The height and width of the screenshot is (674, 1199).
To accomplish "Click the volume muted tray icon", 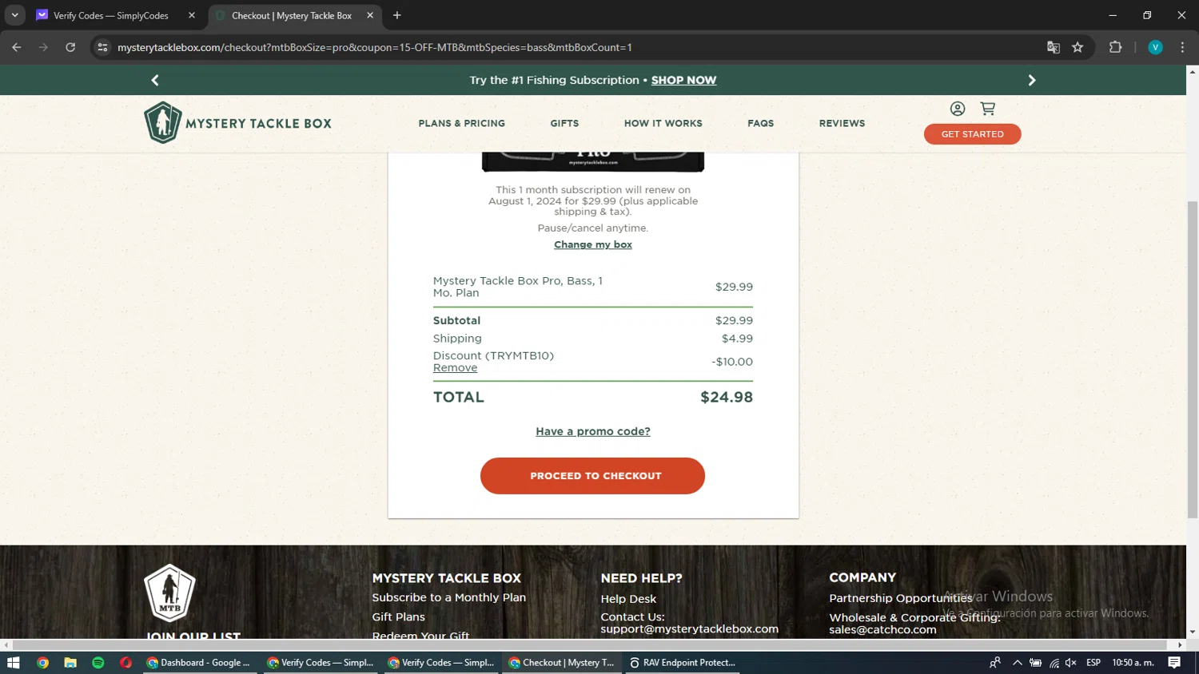I will (x=1071, y=663).
